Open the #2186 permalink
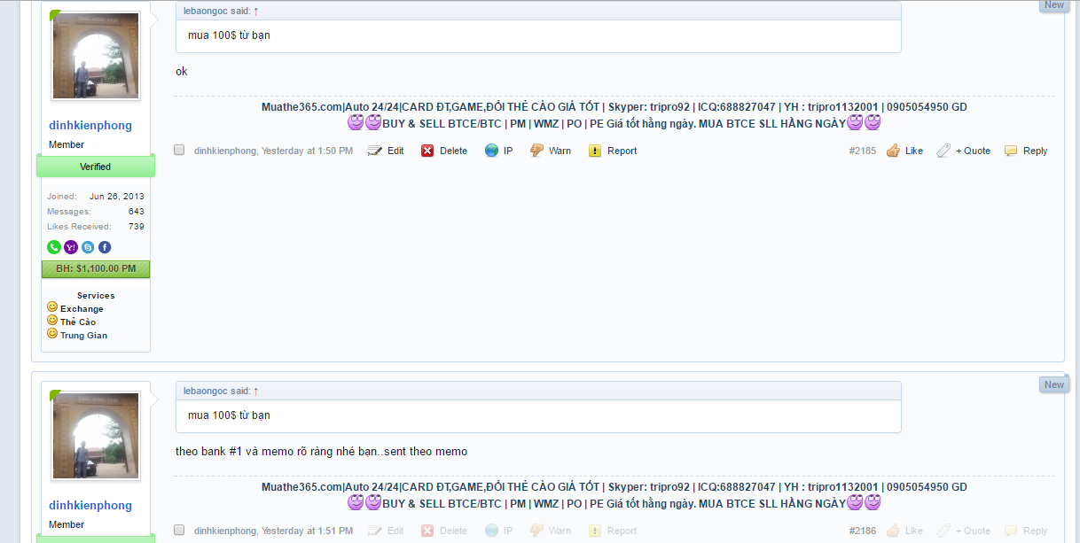Screen dimensions: 1080x543 [862, 531]
